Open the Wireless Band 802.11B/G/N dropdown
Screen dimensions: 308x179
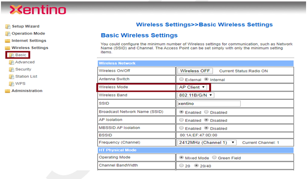pyautogui.click(x=196, y=95)
